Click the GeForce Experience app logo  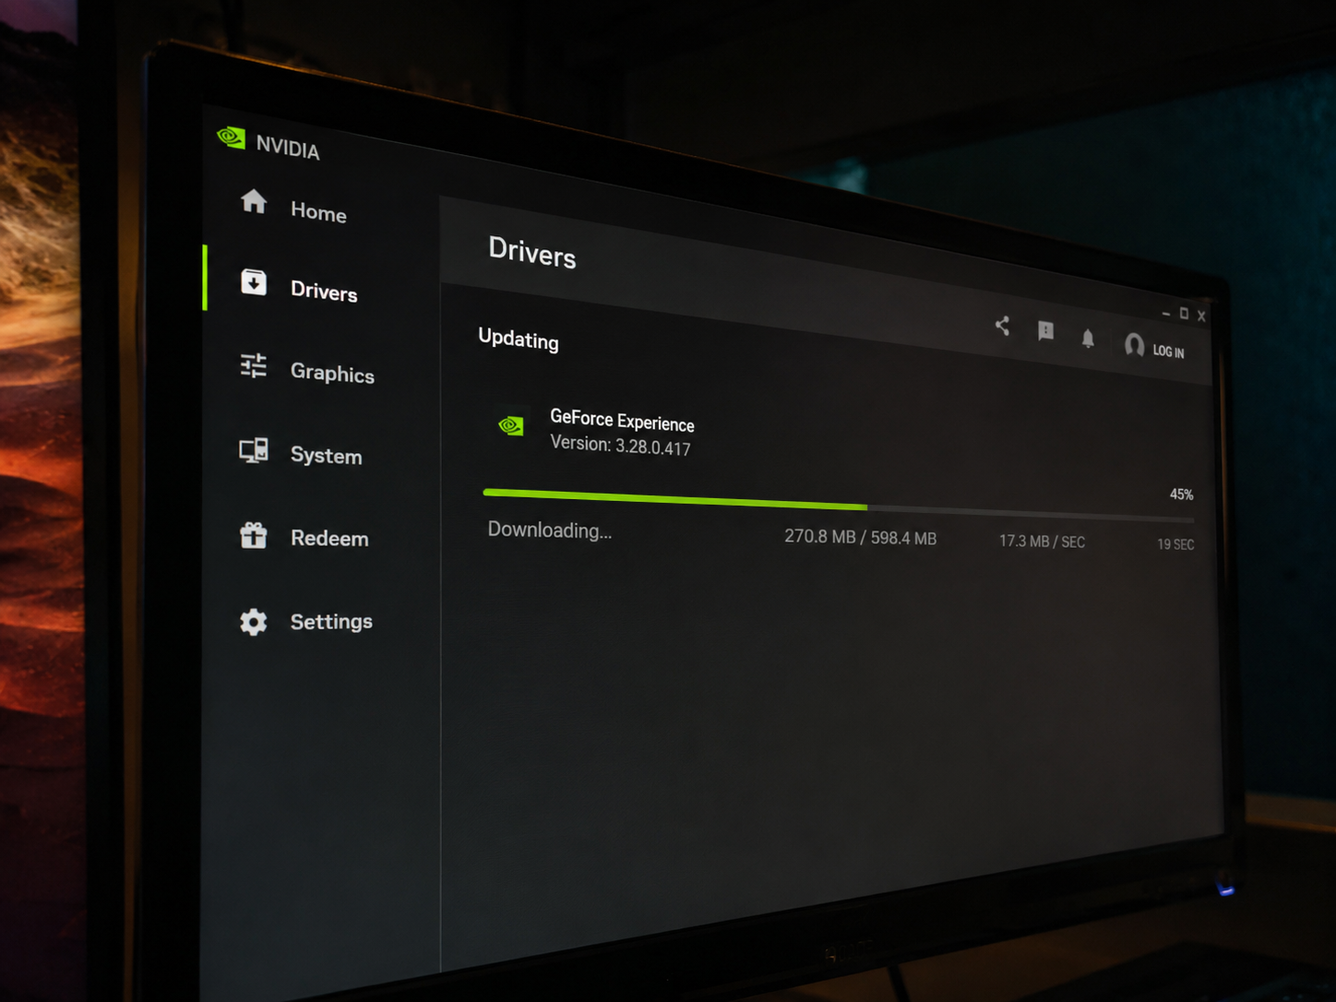[x=511, y=425]
